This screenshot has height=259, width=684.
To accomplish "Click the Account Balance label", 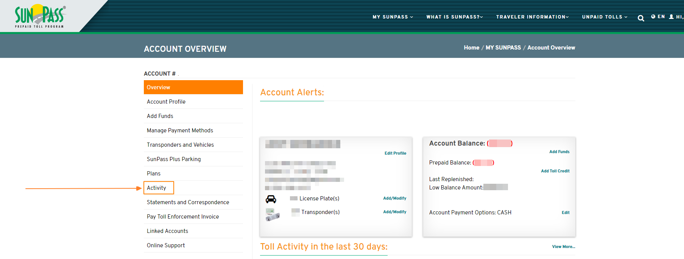I will [457, 143].
